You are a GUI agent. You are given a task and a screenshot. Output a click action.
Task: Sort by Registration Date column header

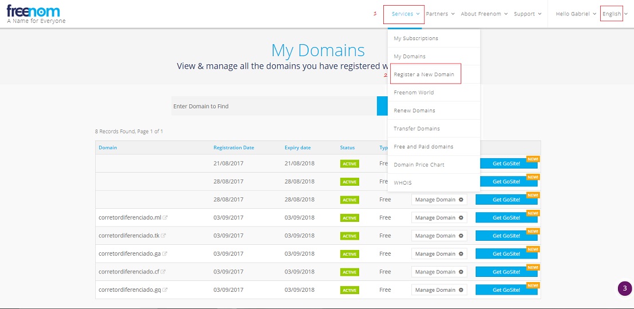234,148
